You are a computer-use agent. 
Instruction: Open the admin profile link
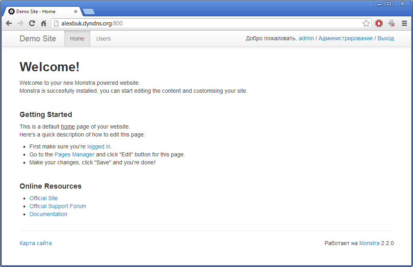point(306,38)
